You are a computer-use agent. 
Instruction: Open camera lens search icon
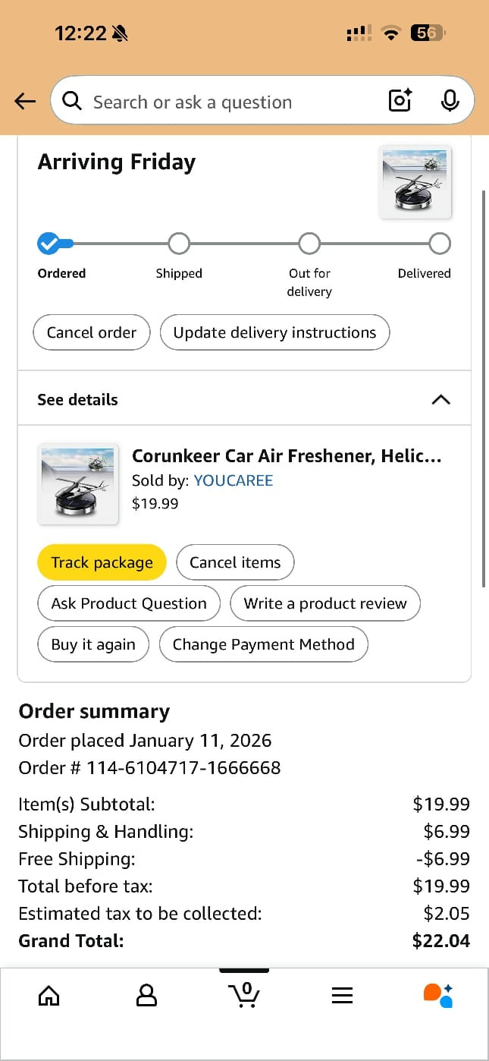(x=400, y=100)
